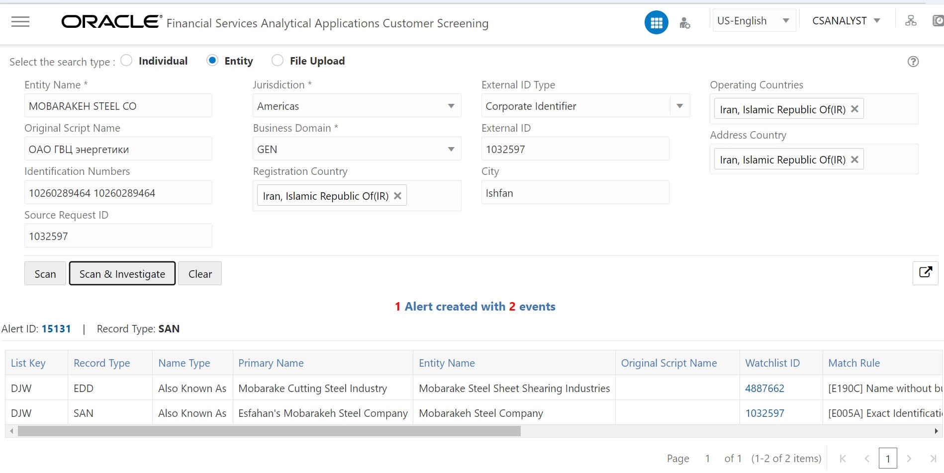Open Alert ID 15131 link
This screenshot has width=944, height=473.
point(56,329)
